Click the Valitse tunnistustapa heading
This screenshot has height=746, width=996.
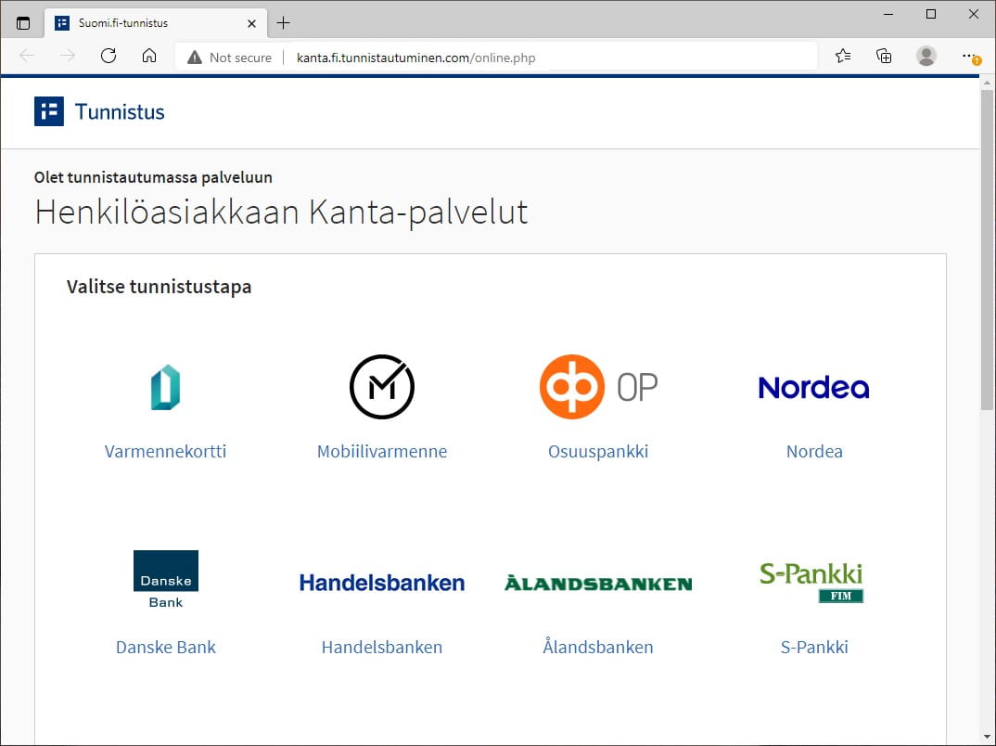click(x=159, y=287)
